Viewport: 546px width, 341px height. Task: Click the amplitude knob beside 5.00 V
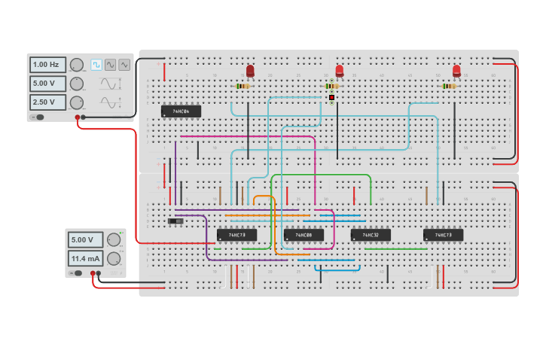click(x=77, y=84)
